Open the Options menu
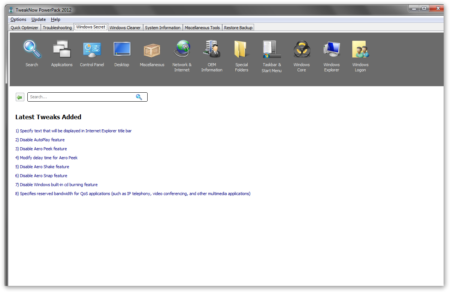 pyautogui.click(x=18, y=19)
